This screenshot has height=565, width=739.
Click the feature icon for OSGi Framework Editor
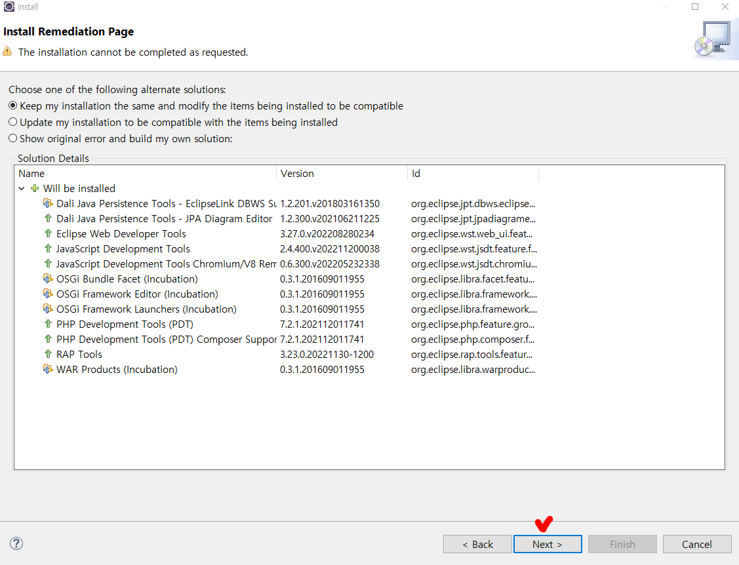coord(48,294)
